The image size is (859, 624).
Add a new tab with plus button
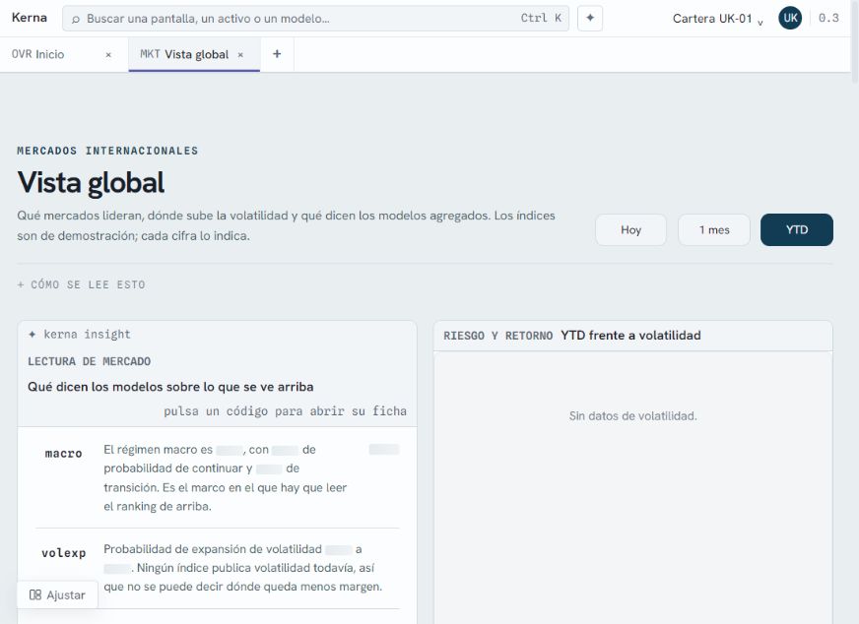click(277, 54)
